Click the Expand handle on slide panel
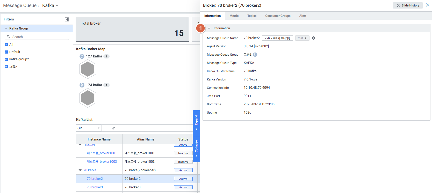The width and height of the screenshot is (432, 193). pos(196,123)
